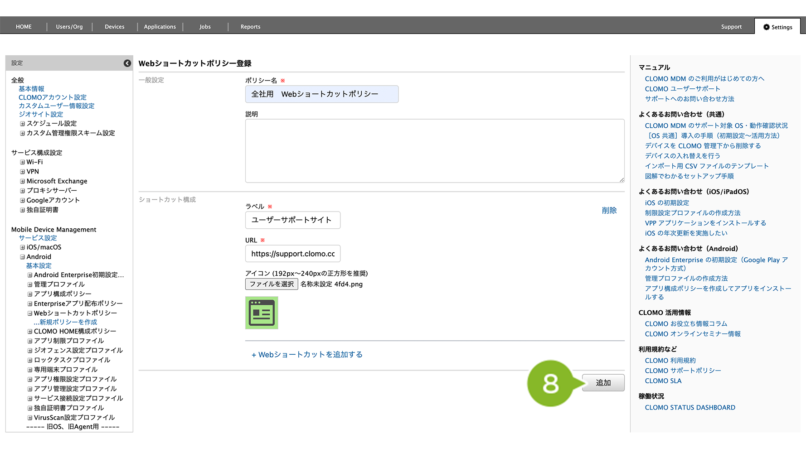Expand the ロックタスクプロファイル node

[30, 360]
